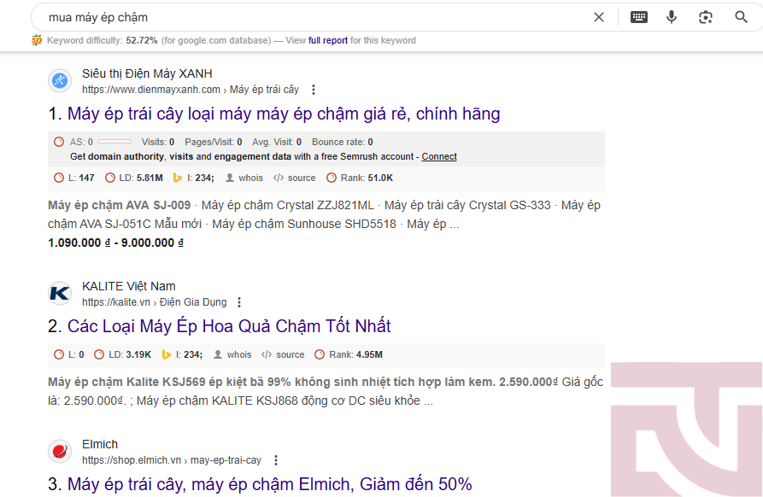Open three-dot menu for dienmayxanh result
Viewport: 763px width, 497px height.
coord(314,90)
